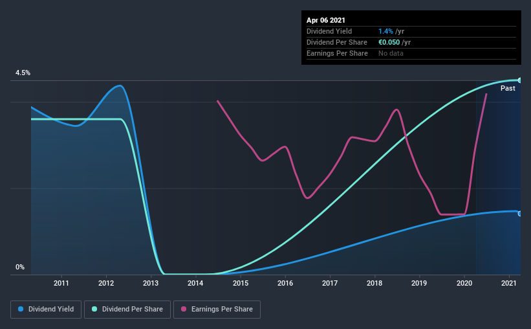The width and height of the screenshot is (531, 329).
Task: Click the tooltip's 'Dividend Yield' row label
Action: (x=329, y=31)
